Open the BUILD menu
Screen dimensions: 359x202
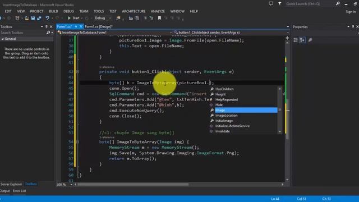(x=54, y=11)
